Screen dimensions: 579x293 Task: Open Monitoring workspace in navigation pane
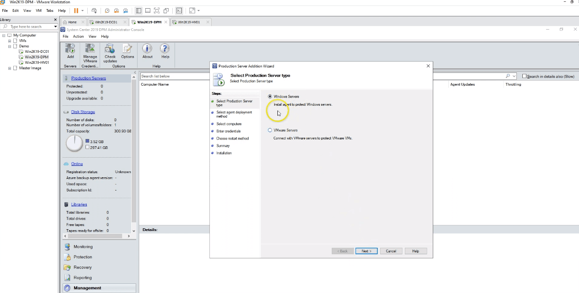[x=83, y=247]
